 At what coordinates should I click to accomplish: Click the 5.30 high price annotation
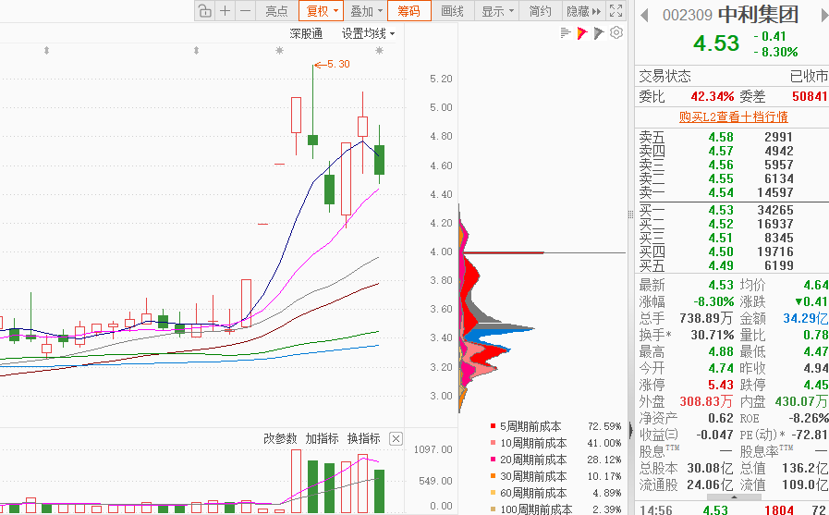tap(333, 64)
